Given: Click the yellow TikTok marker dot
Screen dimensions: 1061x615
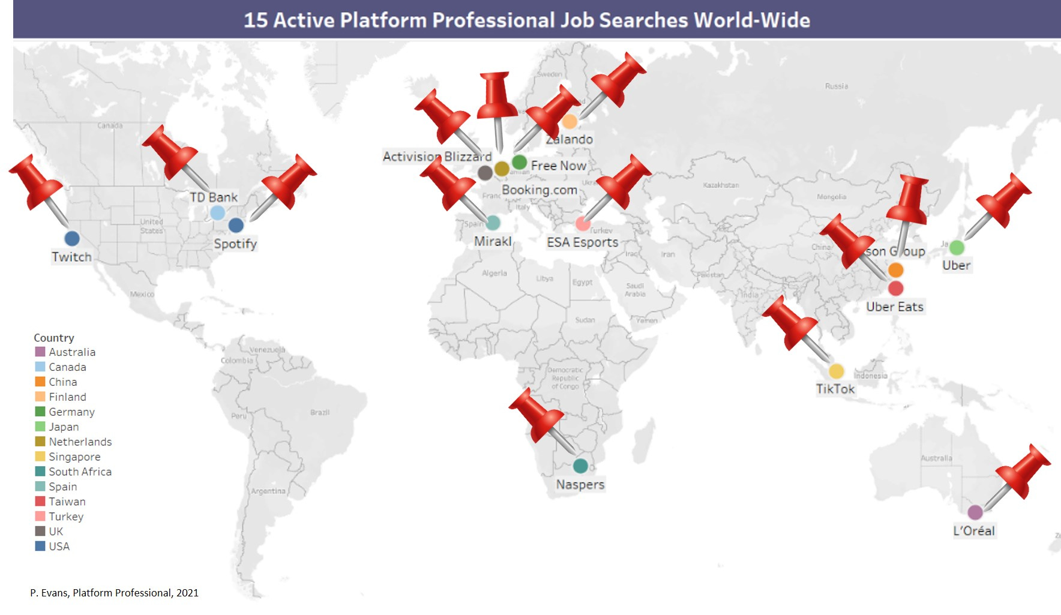Looking at the screenshot, I should [836, 371].
